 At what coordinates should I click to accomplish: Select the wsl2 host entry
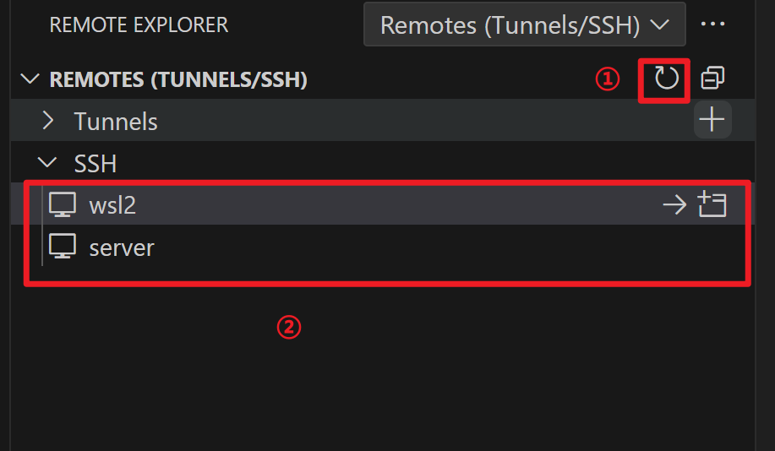click(383, 204)
